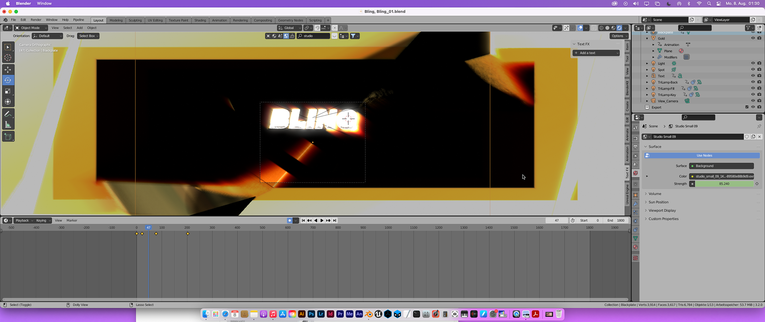Switch to rendered viewport shading
The image size is (765, 322).
(619, 28)
